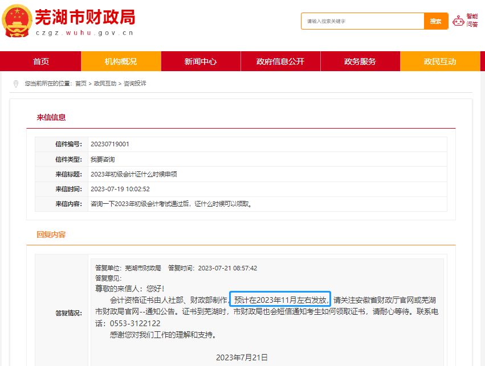Open the 政务服务 navigation menu
Screen dimensions: 485x366
[360, 61]
